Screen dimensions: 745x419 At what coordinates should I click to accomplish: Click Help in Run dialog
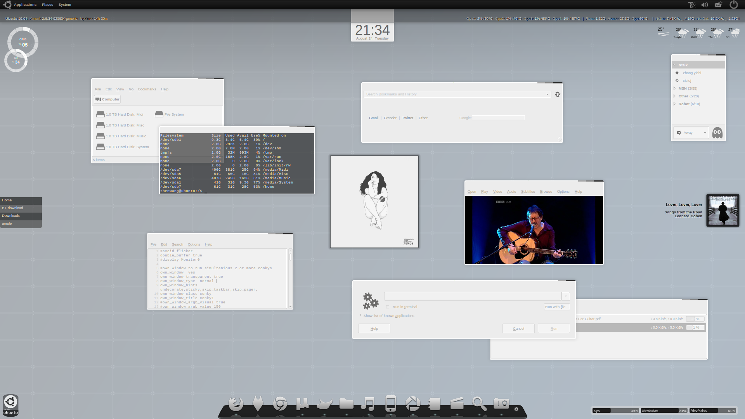pos(374,329)
